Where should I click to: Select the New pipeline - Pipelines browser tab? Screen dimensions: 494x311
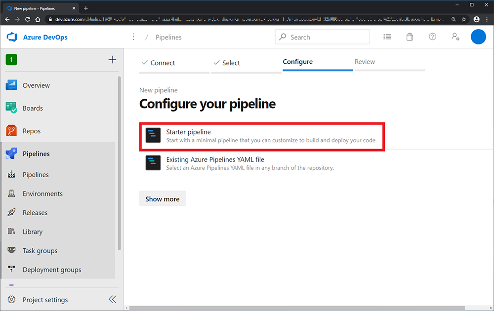[41, 8]
